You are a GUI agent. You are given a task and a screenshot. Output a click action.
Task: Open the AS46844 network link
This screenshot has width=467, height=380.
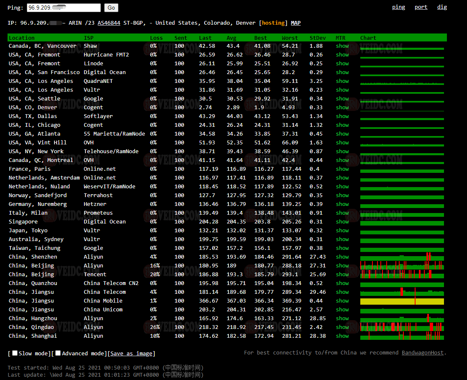pos(109,23)
